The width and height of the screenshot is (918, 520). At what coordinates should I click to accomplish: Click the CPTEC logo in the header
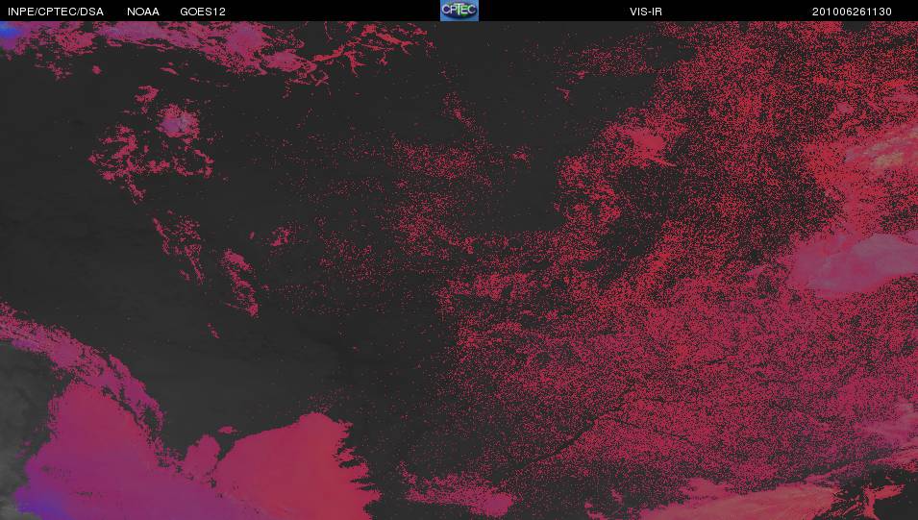(459, 11)
